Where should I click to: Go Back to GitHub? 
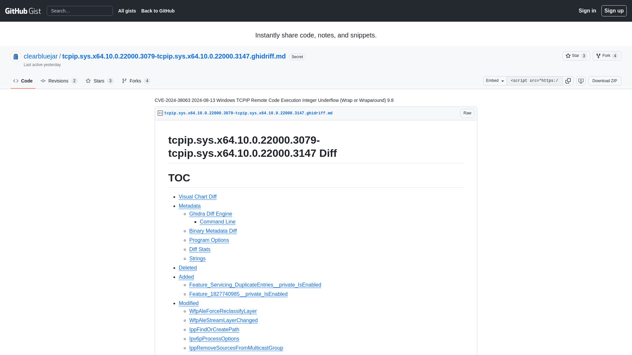(158, 11)
